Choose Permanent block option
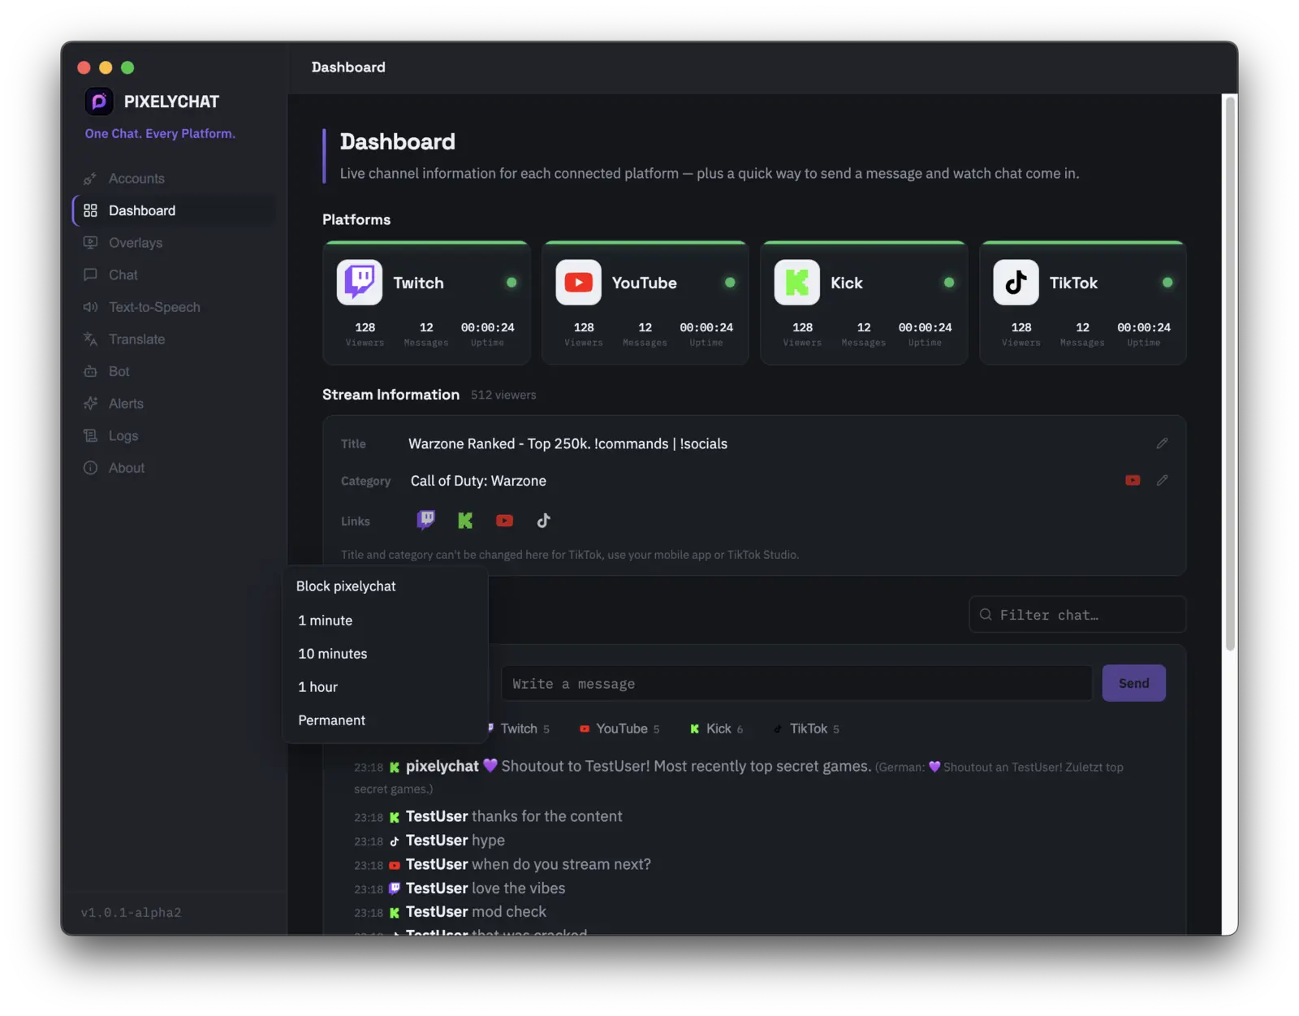Viewport: 1299px width, 1016px height. pyautogui.click(x=385, y=720)
